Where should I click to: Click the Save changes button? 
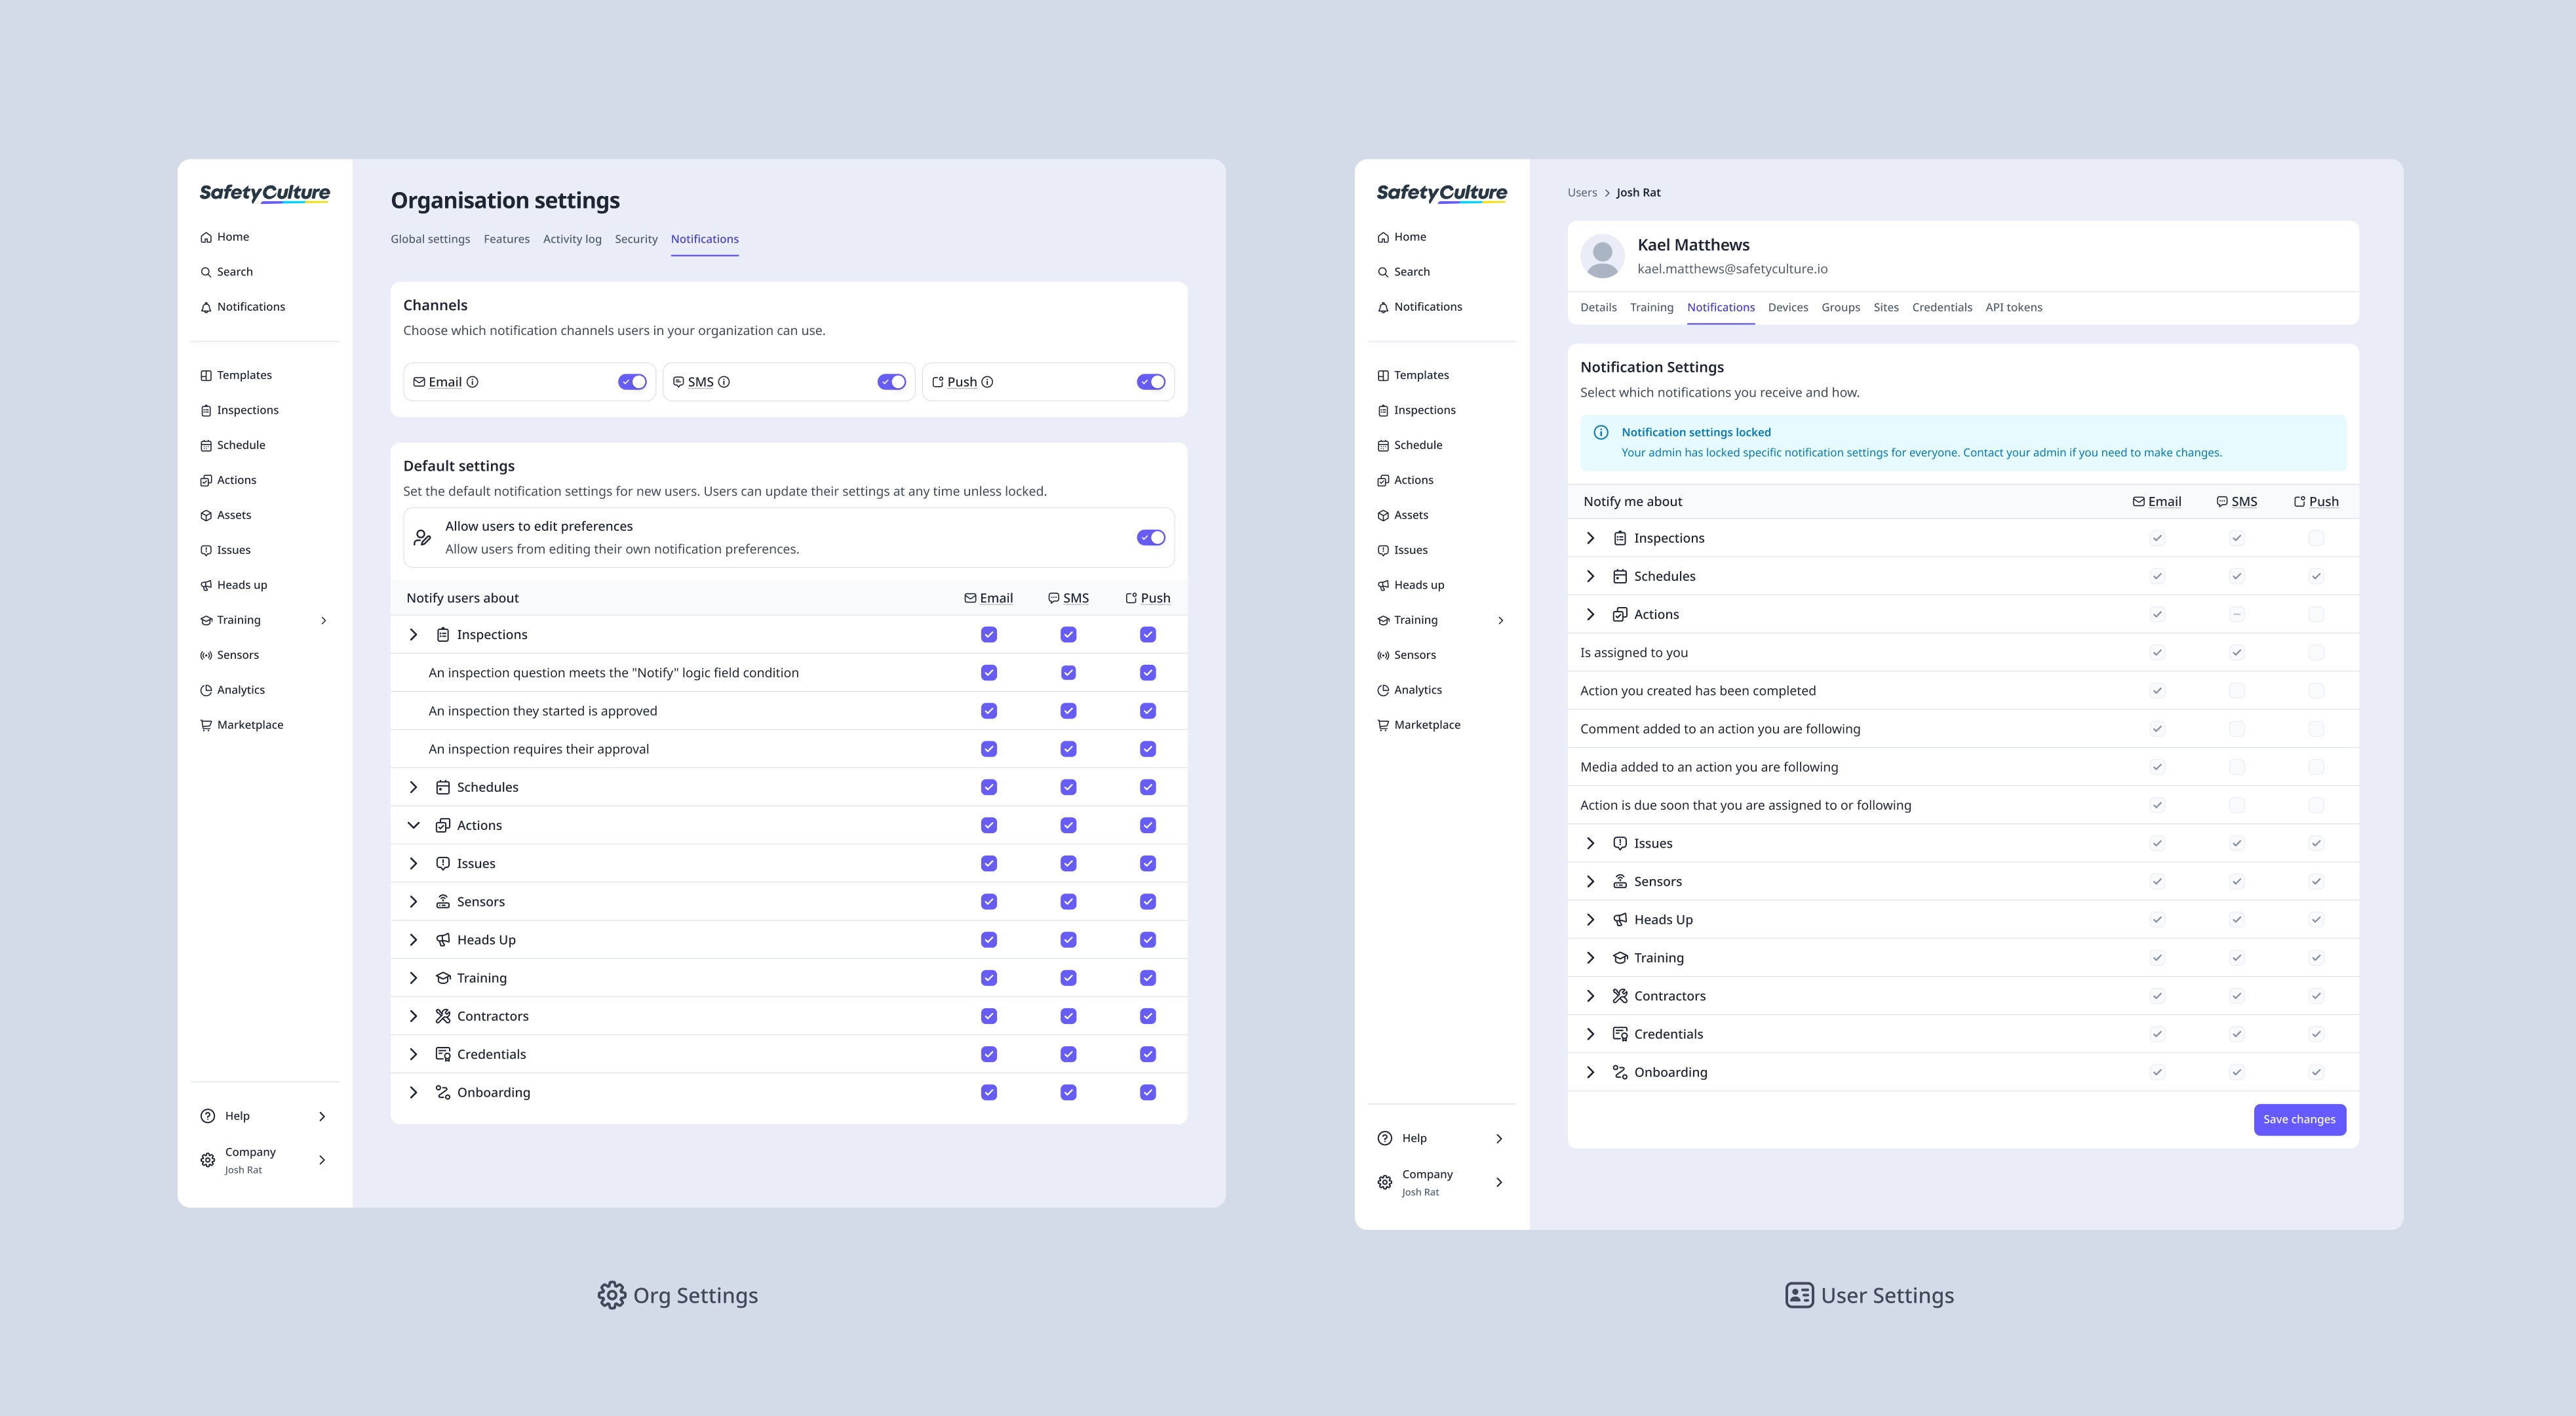pyautogui.click(x=2300, y=1120)
